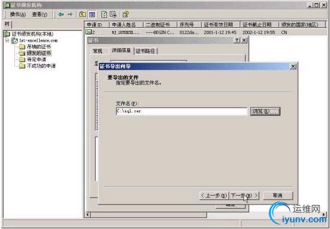
Task: Click the ? help button on 证书 dialog
Action: click(x=237, y=40)
